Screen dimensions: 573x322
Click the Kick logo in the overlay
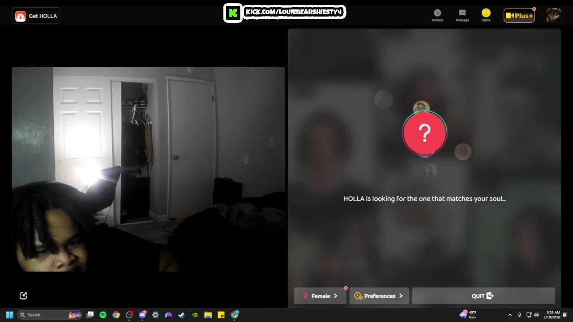tap(233, 13)
